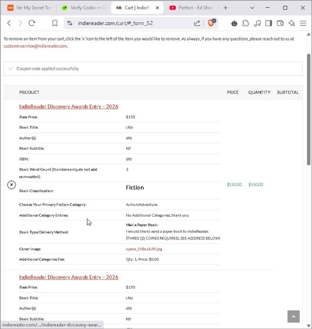
Task: Open the robot extension icon
Action: tap(234, 23)
